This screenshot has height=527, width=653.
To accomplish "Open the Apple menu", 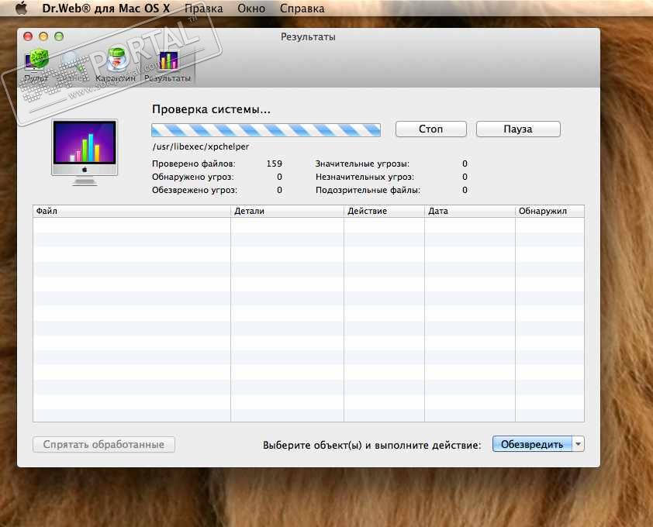I will (21, 8).
